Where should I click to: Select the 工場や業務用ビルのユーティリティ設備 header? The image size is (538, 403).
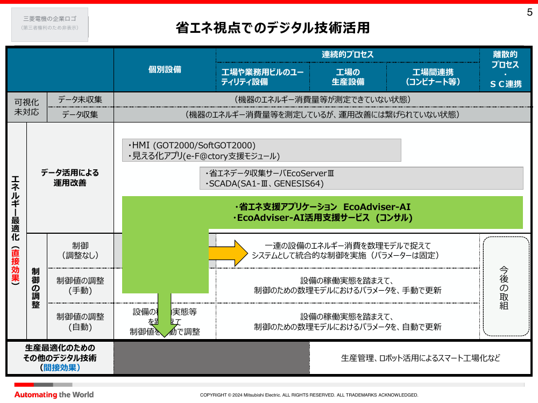263,77
